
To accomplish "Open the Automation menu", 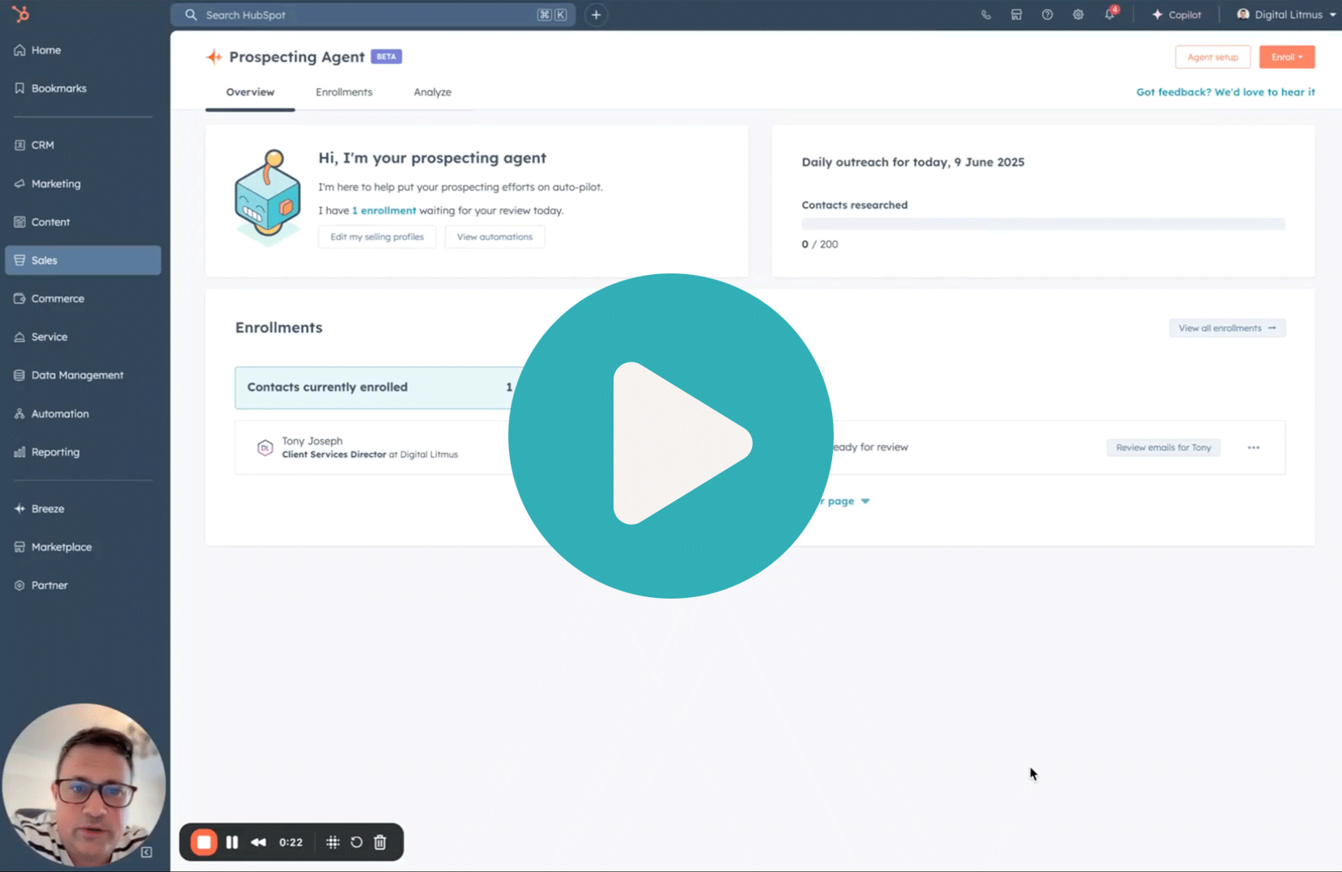I will point(51,413).
